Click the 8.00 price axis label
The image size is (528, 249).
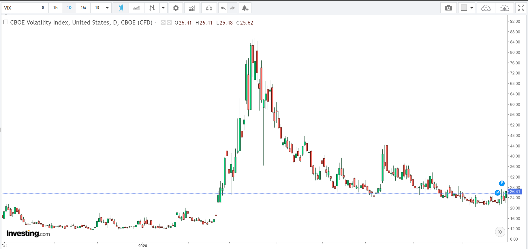tap(514, 239)
